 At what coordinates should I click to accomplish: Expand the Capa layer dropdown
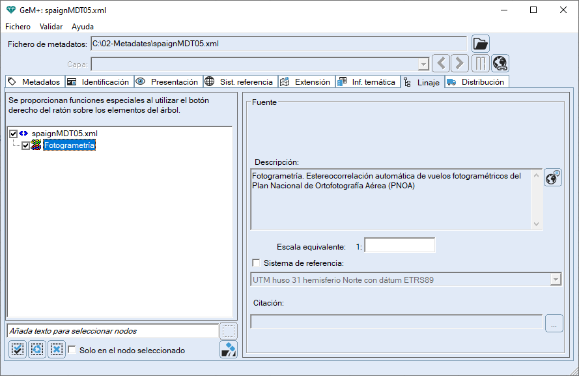[x=423, y=64]
